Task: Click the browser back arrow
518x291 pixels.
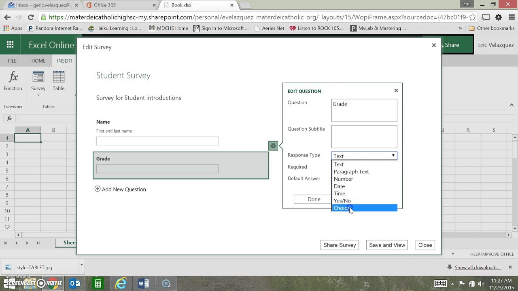Action: click(7, 17)
